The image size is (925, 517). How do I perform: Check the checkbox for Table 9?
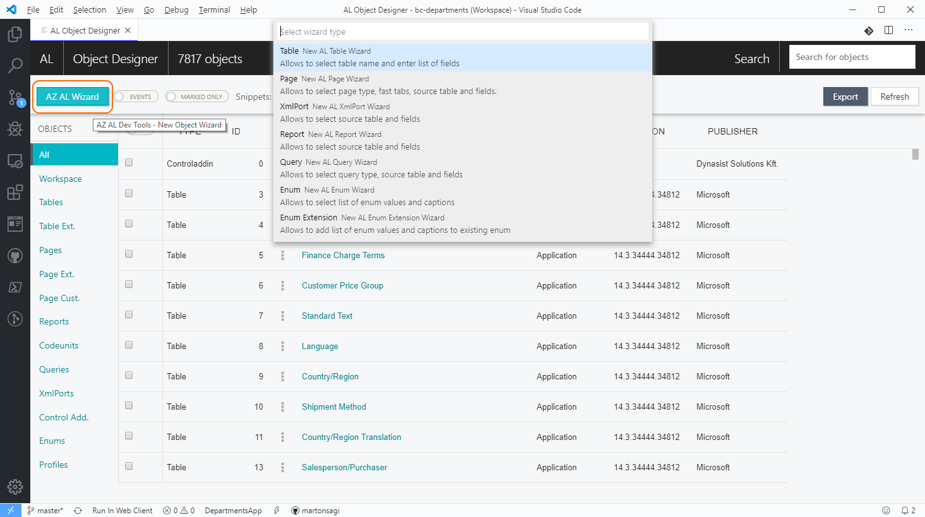click(x=129, y=375)
